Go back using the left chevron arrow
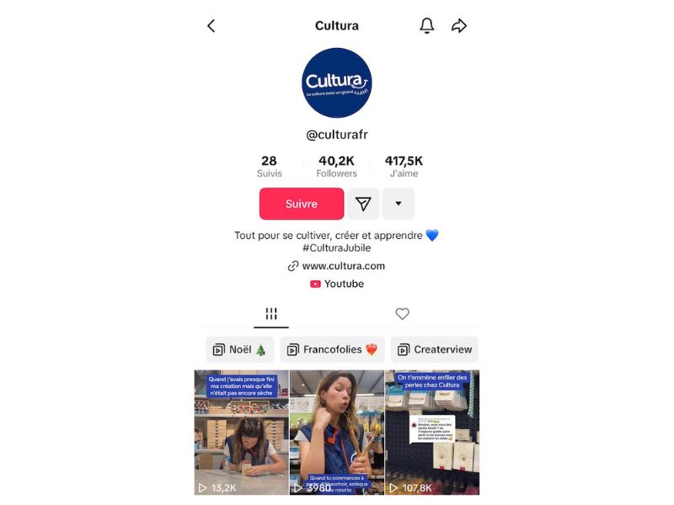 [x=211, y=26]
